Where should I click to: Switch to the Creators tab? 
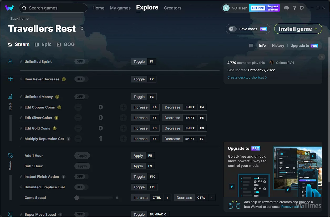tap(172, 8)
